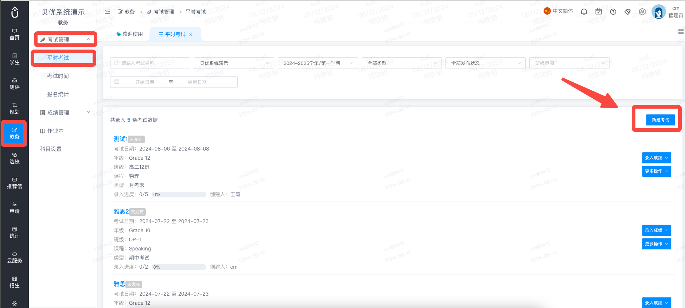The image size is (685, 308).
Task: Click the 雅思2 entry progress bar
Action: (x=179, y=267)
